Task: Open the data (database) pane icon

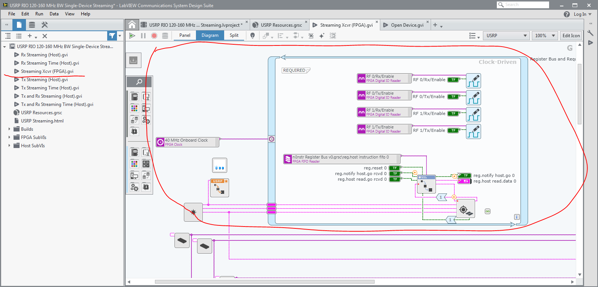Action: [x=32, y=25]
